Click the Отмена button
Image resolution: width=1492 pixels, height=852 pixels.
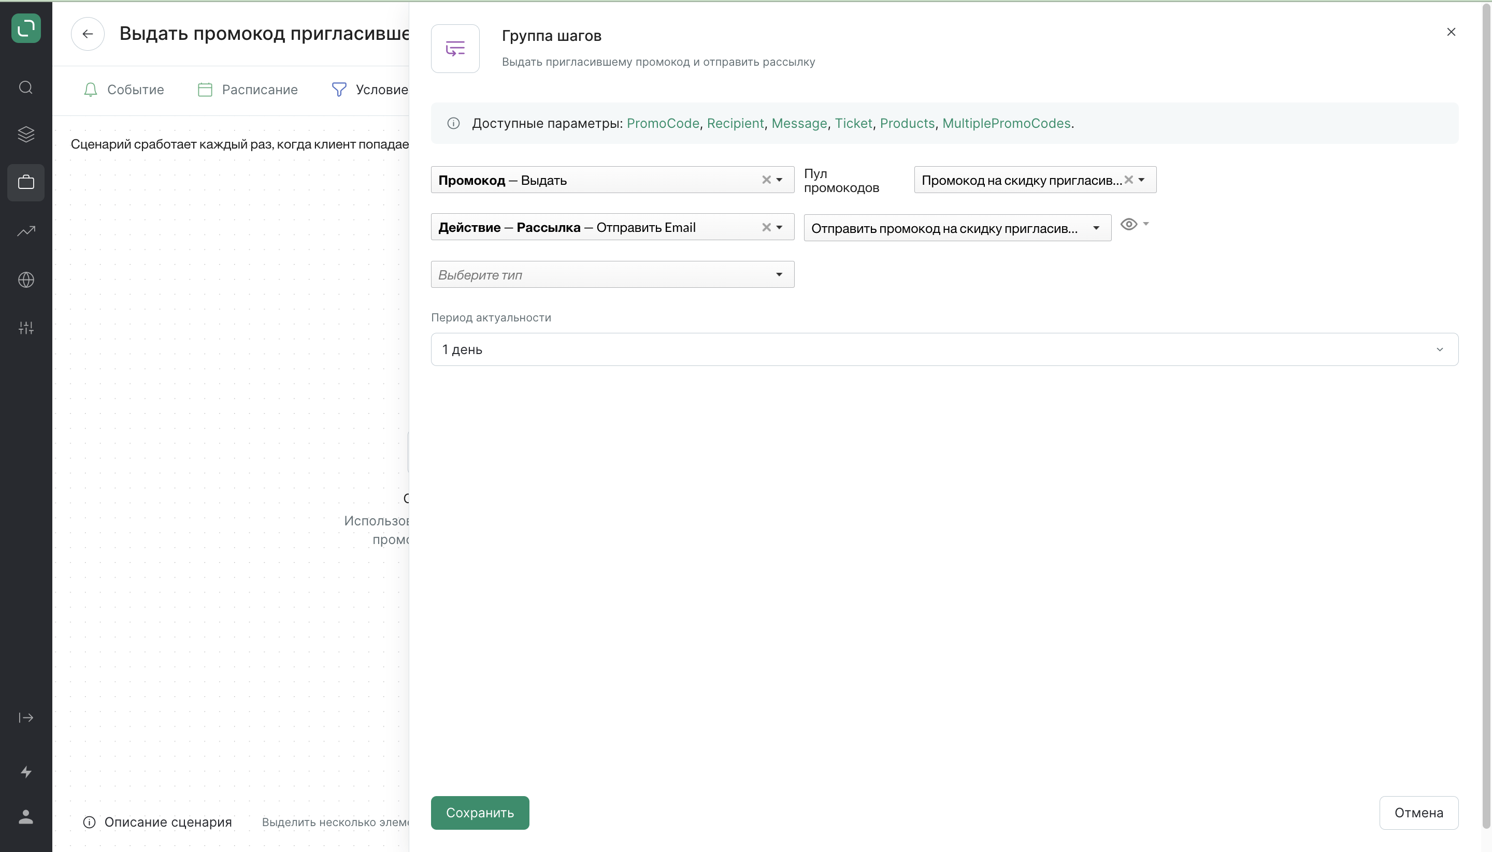(x=1418, y=813)
